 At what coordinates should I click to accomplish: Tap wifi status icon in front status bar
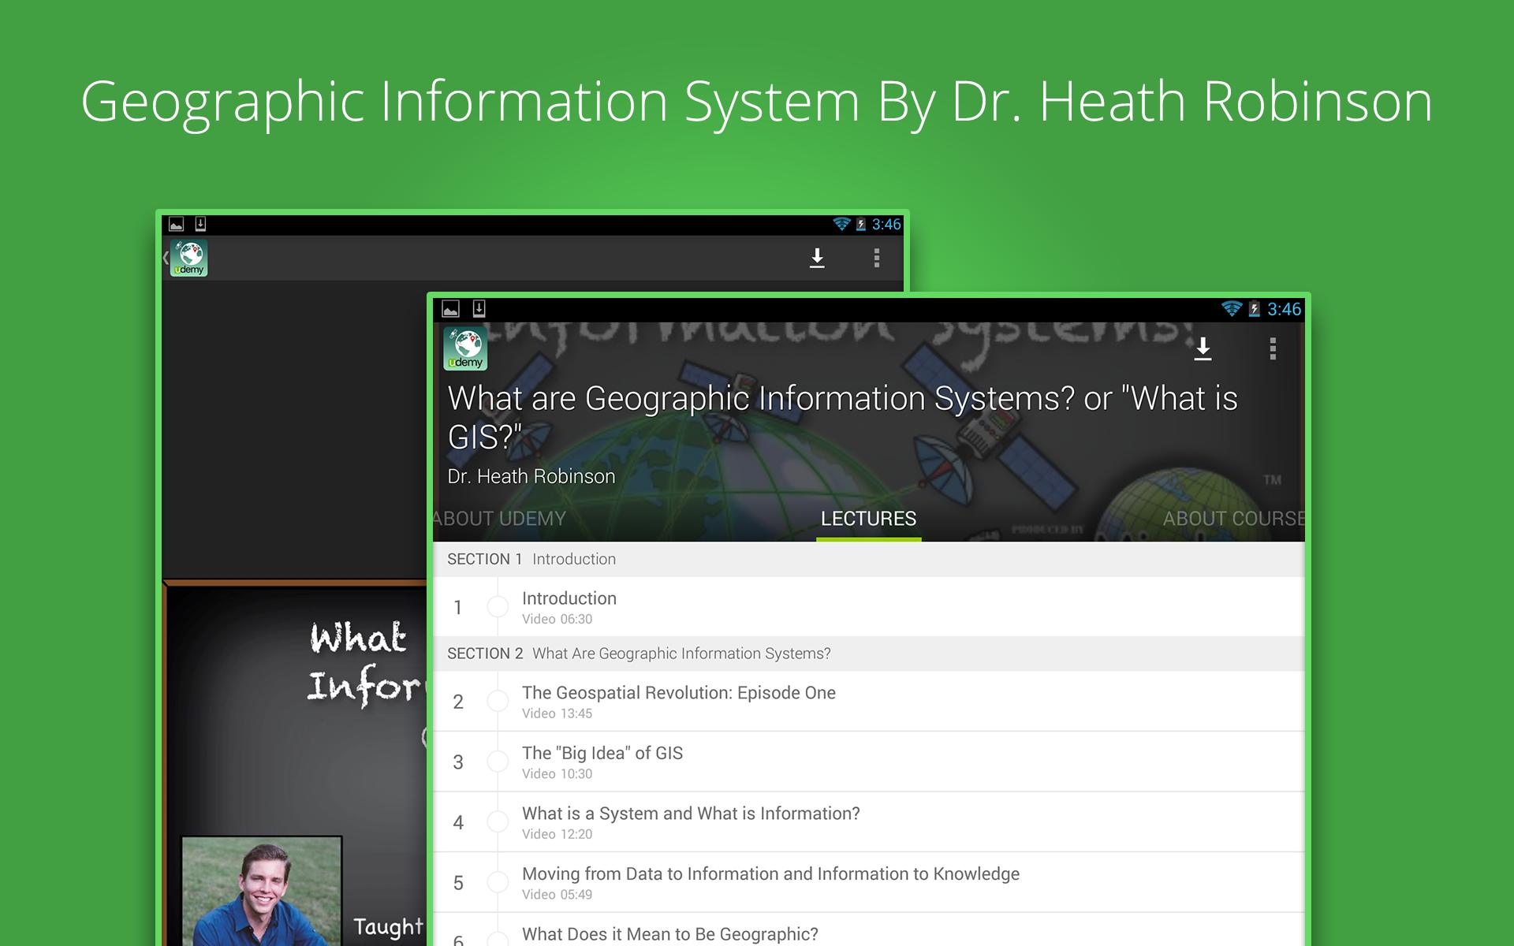[1230, 309]
